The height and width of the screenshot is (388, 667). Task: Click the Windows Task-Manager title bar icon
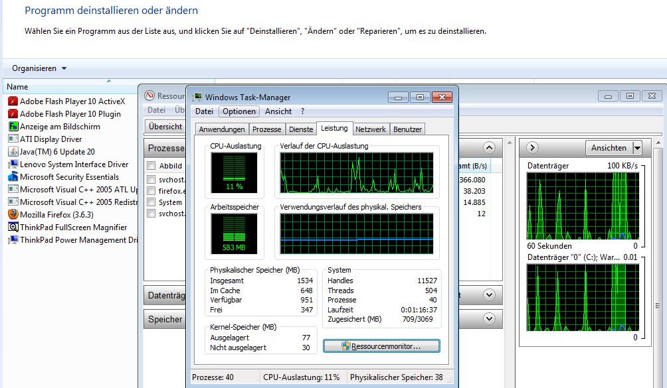197,97
